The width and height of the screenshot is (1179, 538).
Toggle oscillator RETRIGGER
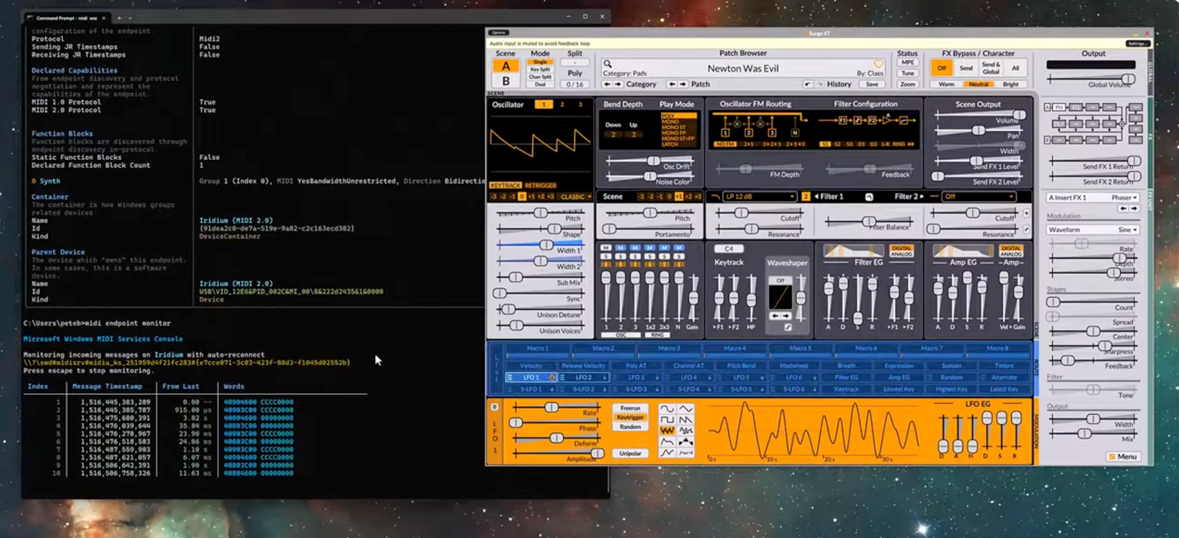coord(541,185)
